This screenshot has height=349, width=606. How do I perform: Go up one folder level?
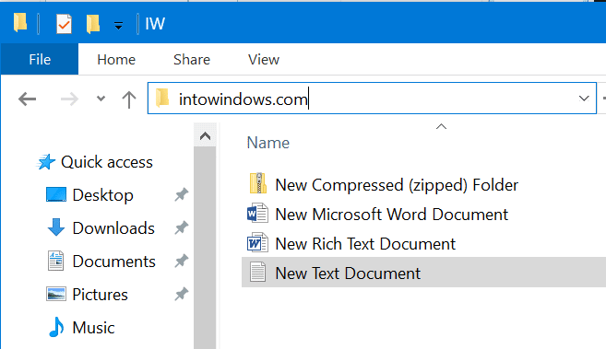tap(129, 99)
